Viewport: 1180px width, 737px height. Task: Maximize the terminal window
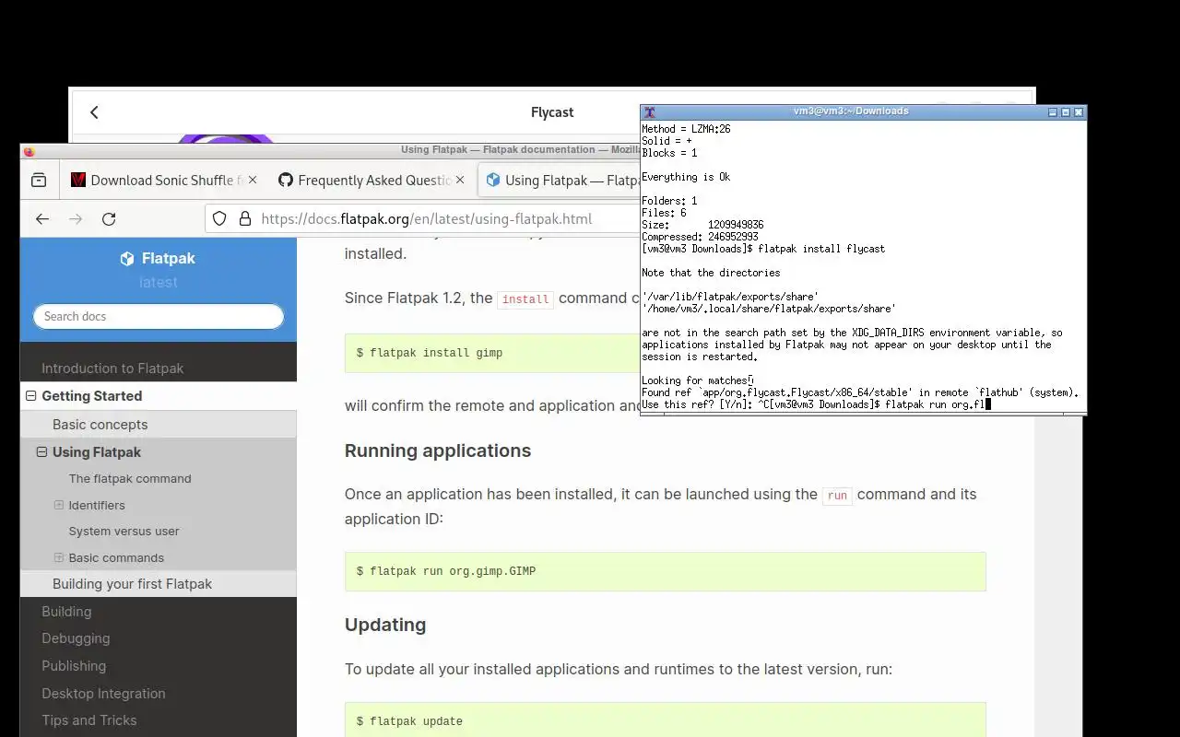1066,112
